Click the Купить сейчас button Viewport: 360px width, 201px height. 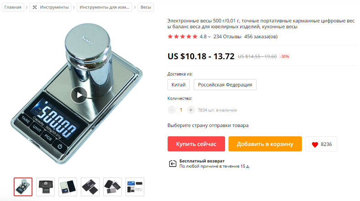196,144
